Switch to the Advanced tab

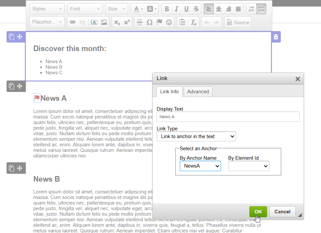(x=198, y=92)
